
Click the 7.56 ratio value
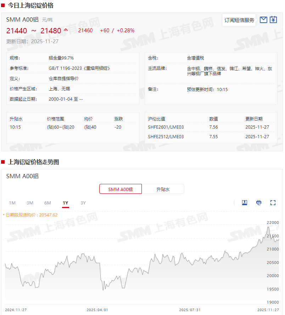[213, 127]
